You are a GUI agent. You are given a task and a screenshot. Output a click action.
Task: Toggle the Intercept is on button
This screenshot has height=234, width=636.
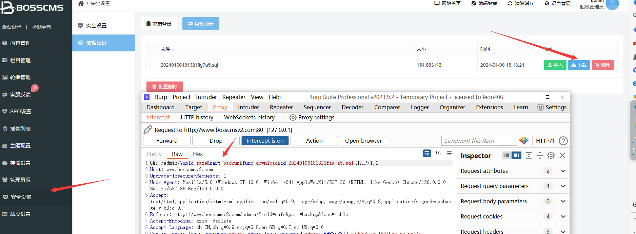coord(265,141)
